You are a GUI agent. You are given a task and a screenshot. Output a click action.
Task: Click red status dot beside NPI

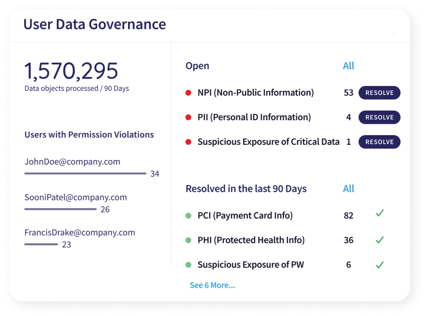[188, 93]
